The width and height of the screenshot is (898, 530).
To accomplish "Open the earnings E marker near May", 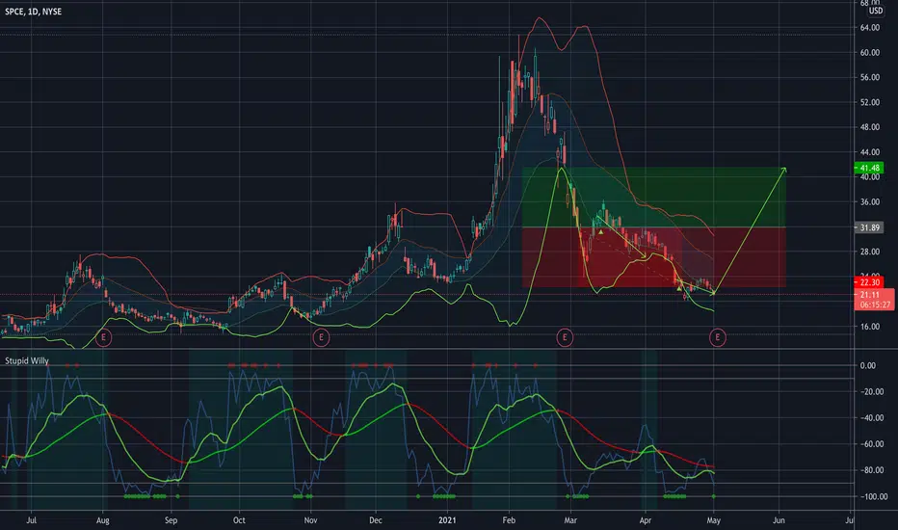I will pos(717,337).
